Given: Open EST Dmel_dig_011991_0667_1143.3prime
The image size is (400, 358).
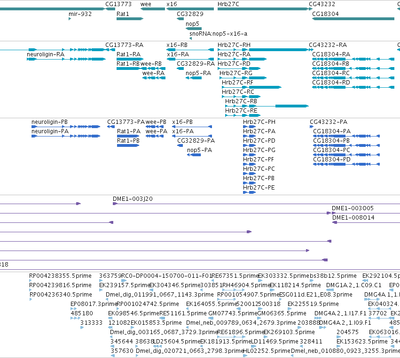Looking at the screenshot, I should coord(160,295).
